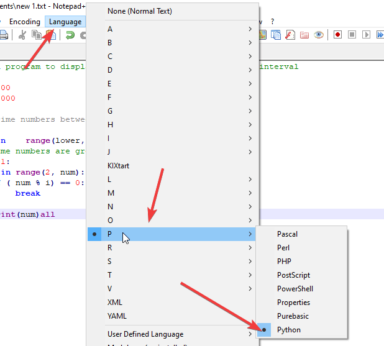Image resolution: width=384 pixels, height=346 pixels.
Task: Expand the E languages submenu
Action: [x=173, y=84]
